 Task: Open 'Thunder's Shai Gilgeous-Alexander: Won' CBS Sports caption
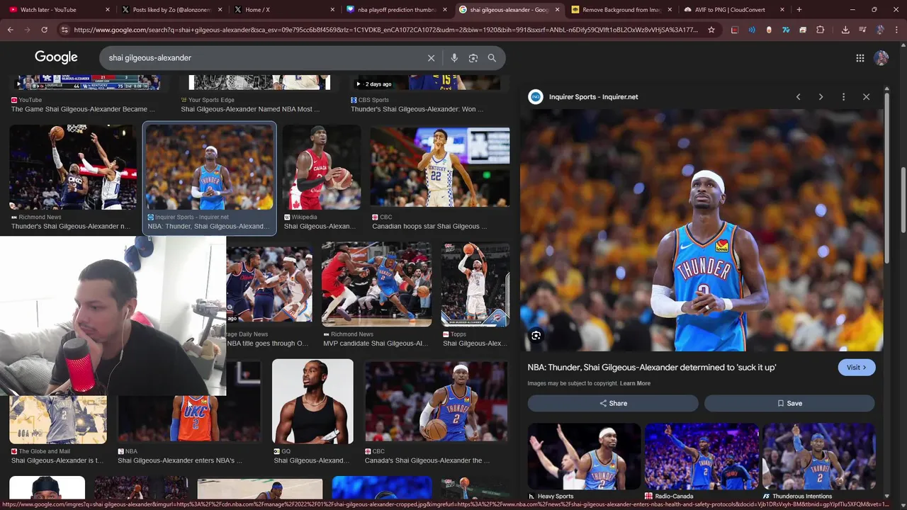click(417, 109)
